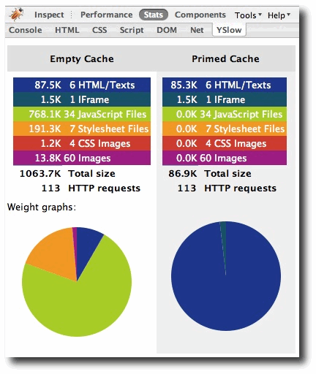316x374 pixels.
Task: Open the Help dropdown menu
Action: 279,15
